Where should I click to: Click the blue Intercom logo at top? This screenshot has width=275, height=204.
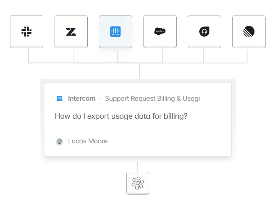(x=115, y=32)
